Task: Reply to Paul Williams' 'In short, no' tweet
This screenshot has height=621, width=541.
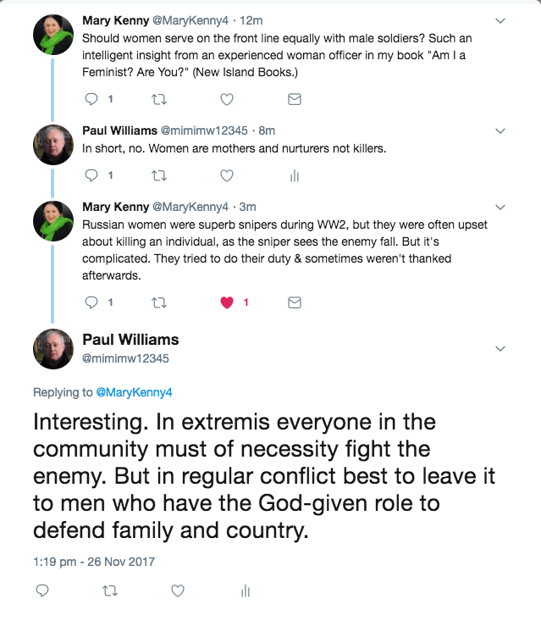Action: tap(93, 175)
